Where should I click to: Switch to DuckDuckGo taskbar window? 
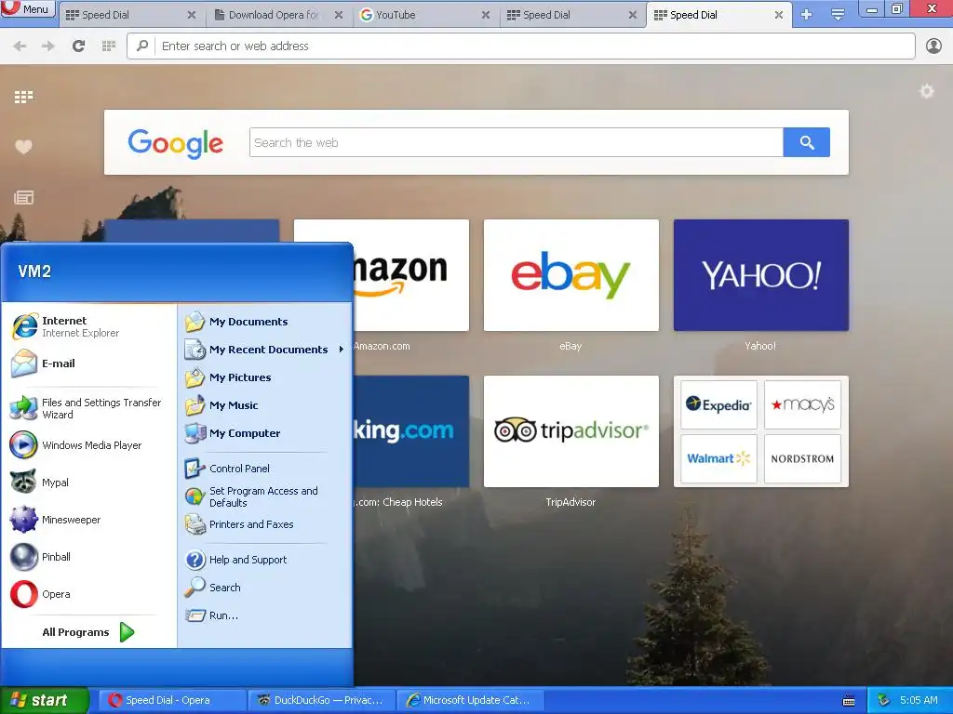[321, 700]
